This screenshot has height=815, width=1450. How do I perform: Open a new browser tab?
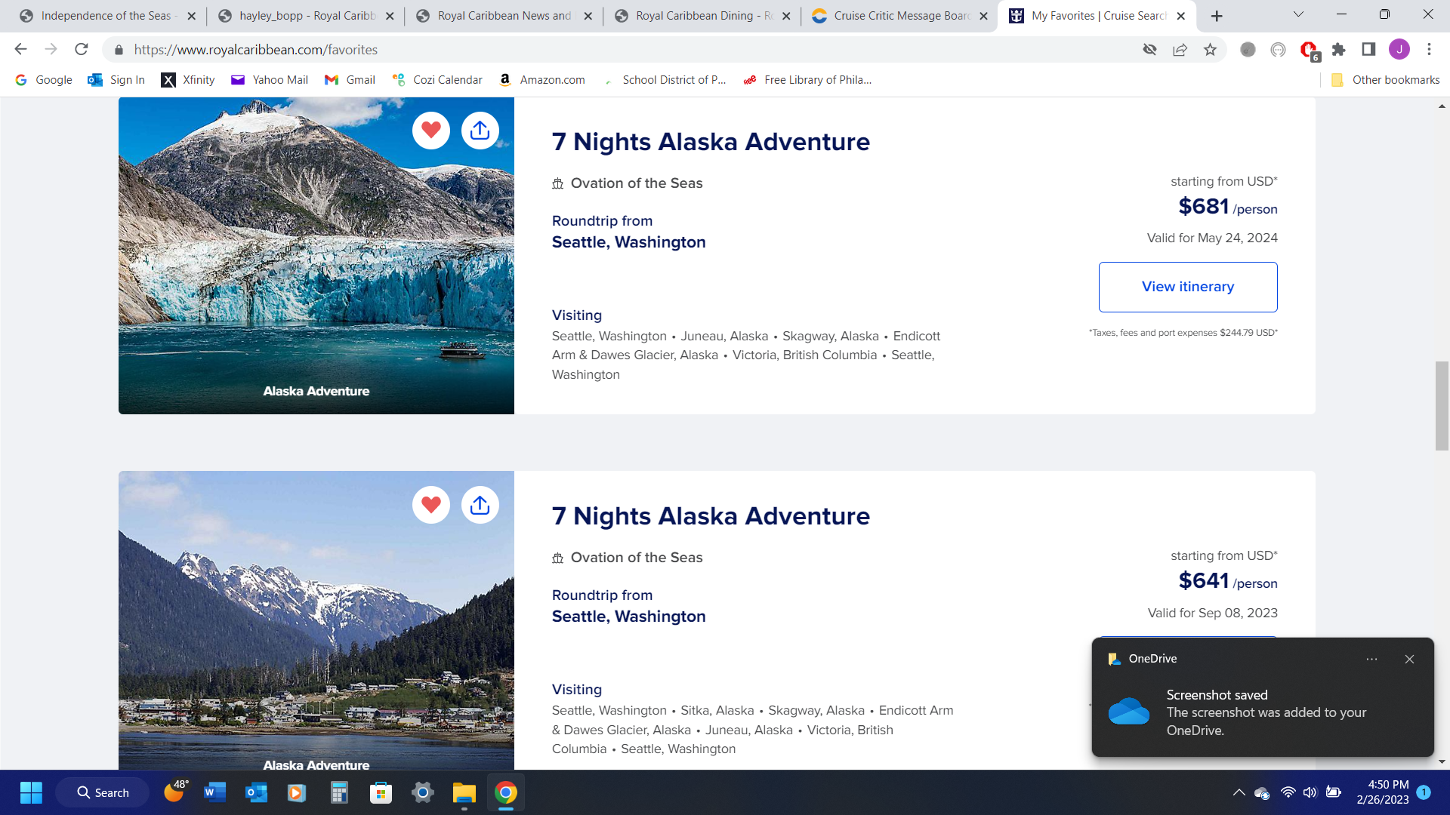coord(1217,16)
